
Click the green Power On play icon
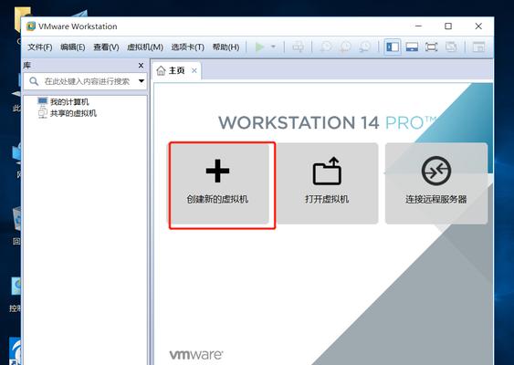(259, 47)
